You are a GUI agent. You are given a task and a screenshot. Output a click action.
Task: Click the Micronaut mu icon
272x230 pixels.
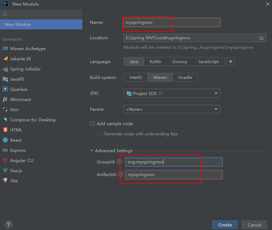pos(5,99)
